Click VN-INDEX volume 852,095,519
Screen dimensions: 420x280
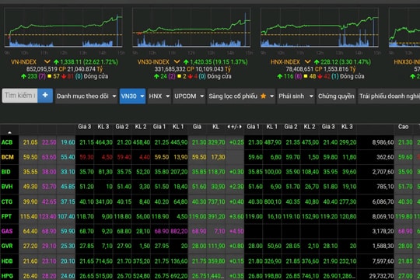[x=42, y=69]
